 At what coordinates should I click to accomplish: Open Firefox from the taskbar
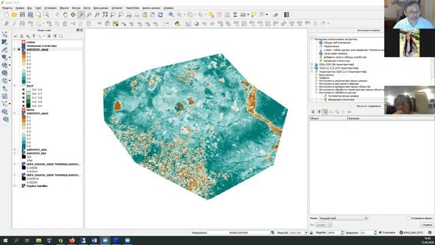[72, 240]
